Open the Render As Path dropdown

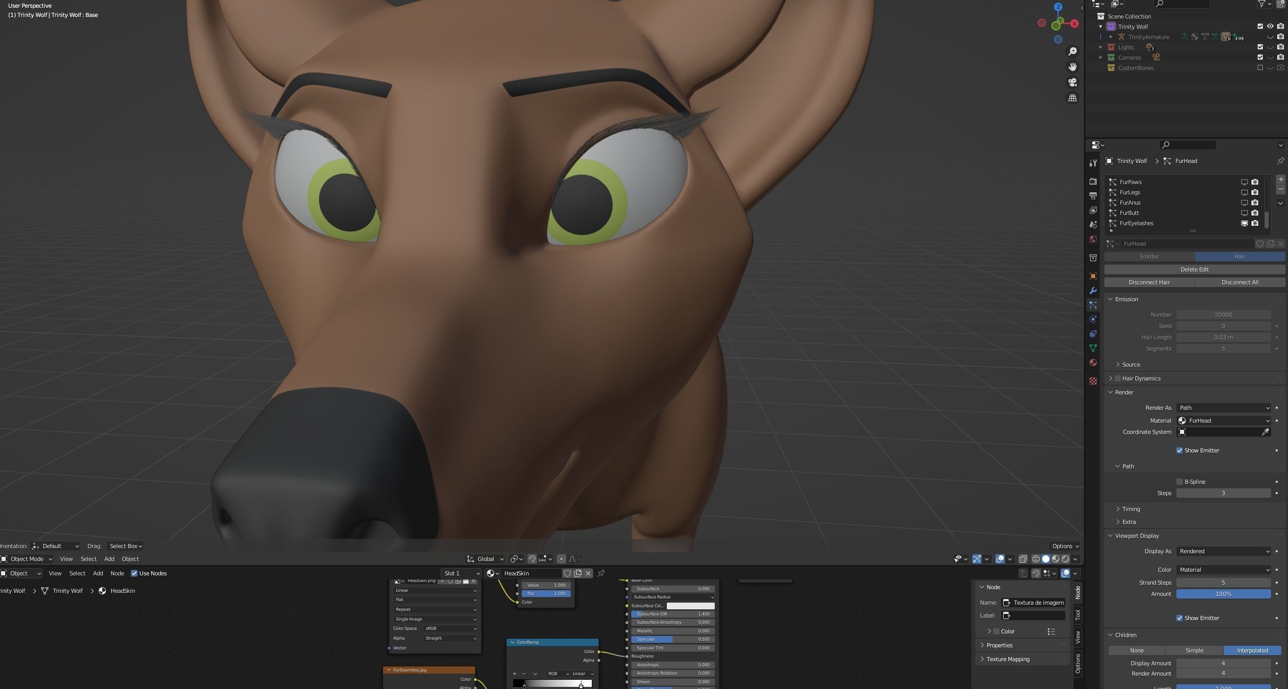click(1223, 408)
